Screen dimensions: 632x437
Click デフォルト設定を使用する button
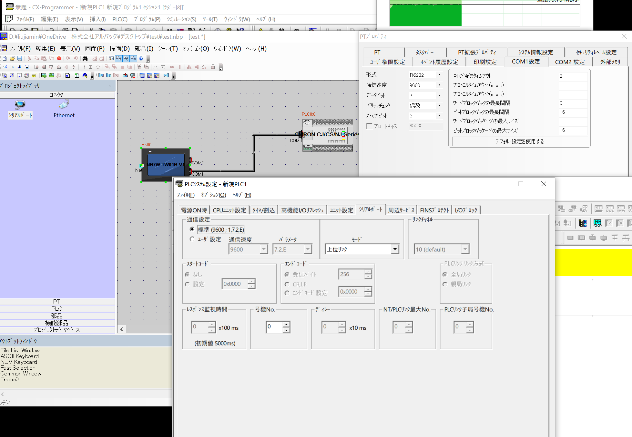coord(520,141)
